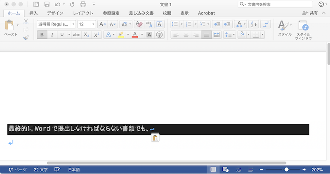This screenshot has height=174, width=330.
Task: Align text left
Action: pos(176,35)
